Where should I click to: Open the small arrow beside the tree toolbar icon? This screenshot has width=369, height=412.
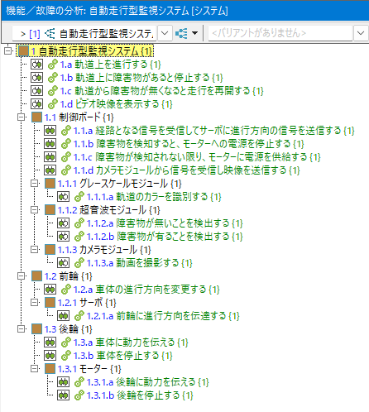tap(194, 33)
